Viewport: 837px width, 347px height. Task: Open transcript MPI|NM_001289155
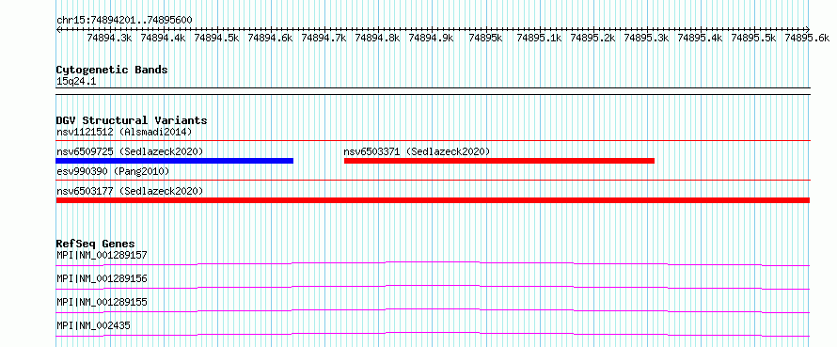[x=102, y=302]
